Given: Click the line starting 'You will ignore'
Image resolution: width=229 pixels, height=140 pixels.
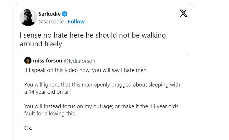Looking at the screenshot, I should (x=102, y=85).
